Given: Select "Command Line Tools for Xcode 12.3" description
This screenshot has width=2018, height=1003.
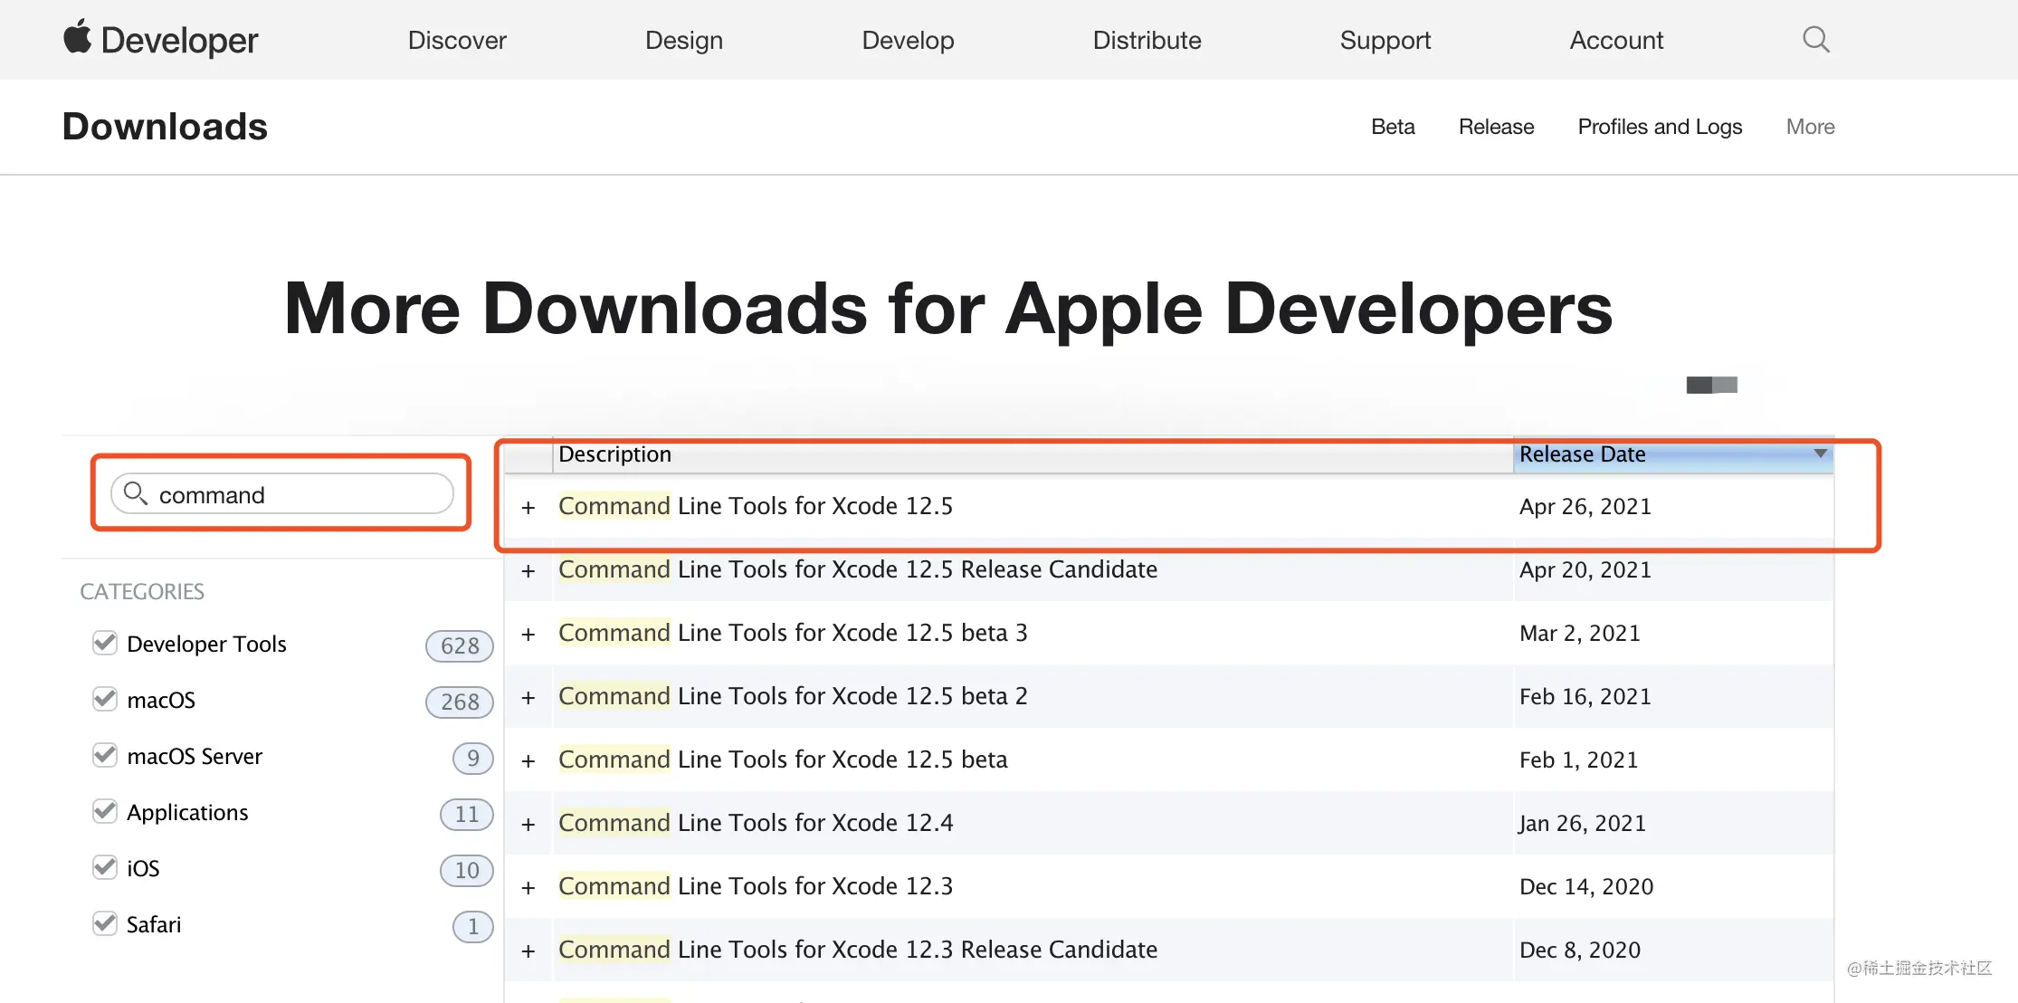Looking at the screenshot, I should click(756, 886).
